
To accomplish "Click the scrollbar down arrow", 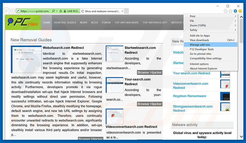I will click(x=241, y=136).
